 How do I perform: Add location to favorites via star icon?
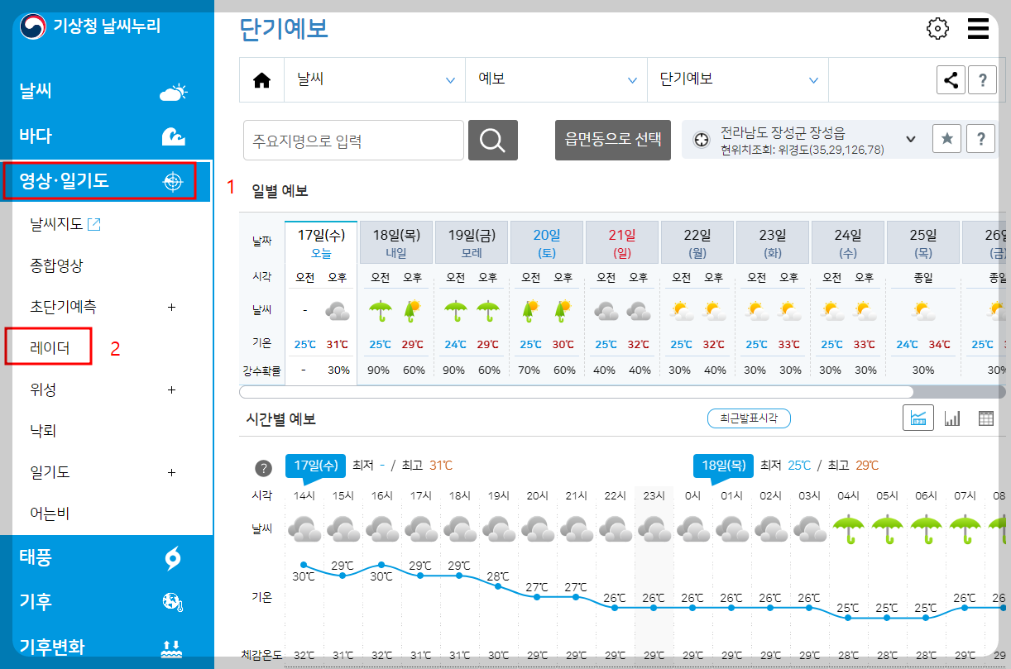coord(946,138)
